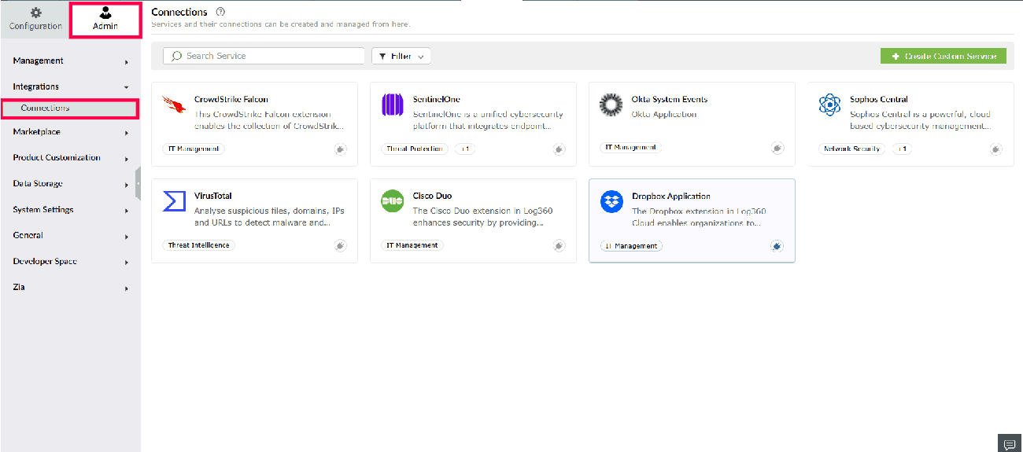Open the Configuration tab
1023x452 pixels.
(x=35, y=19)
